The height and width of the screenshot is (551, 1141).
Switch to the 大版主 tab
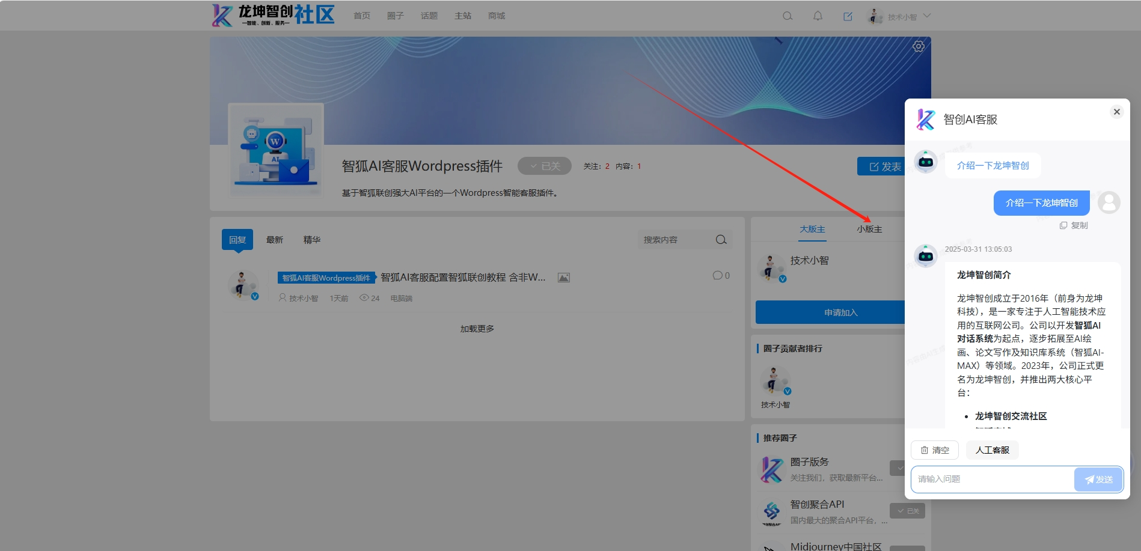pos(812,229)
